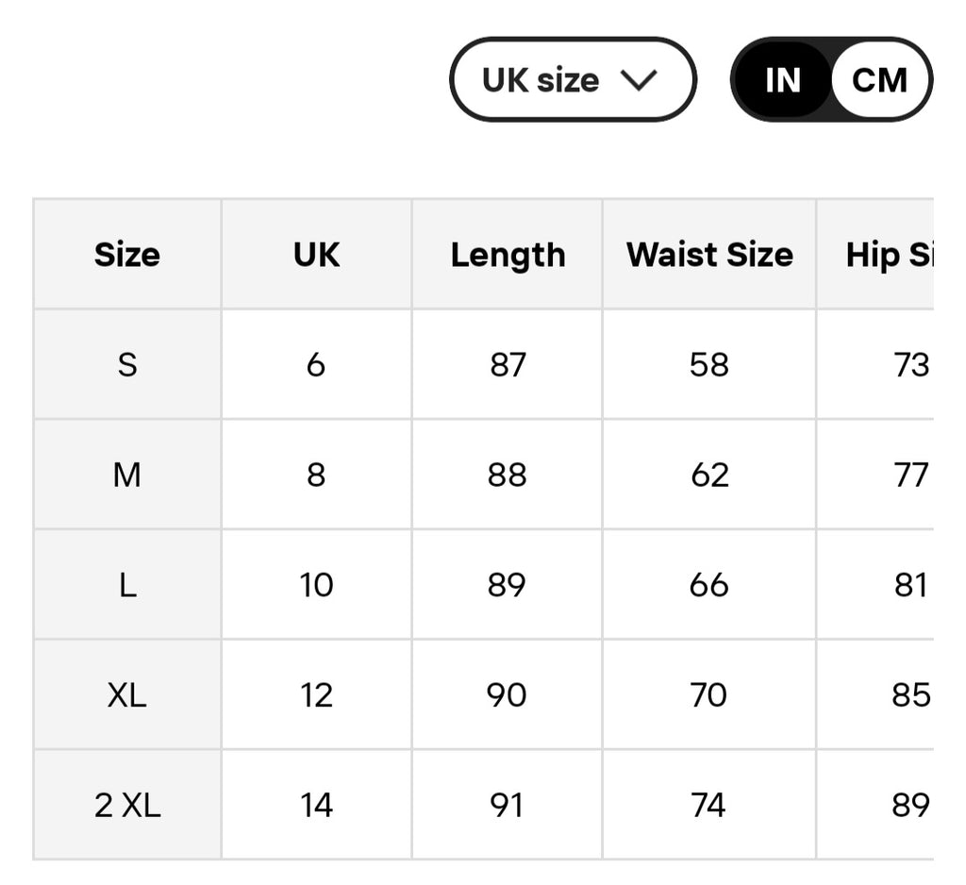Image resolution: width=966 pixels, height=885 pixels.
Task: Click the length value 91 cell
Action: (508, 805)
